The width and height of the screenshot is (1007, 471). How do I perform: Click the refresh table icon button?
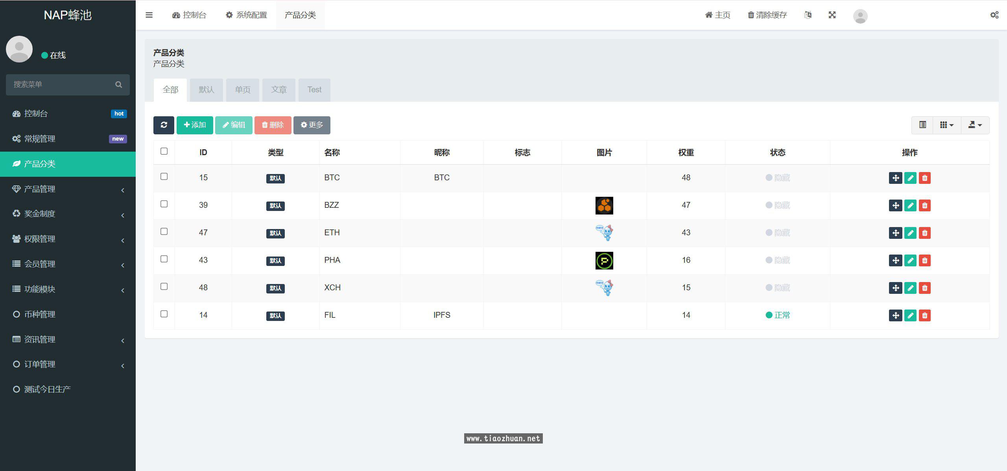point(164,125)
